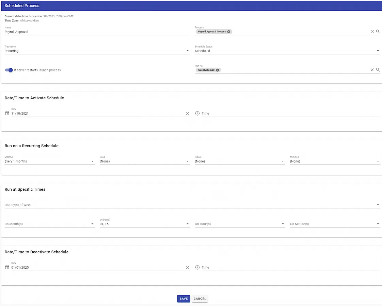This screenshot has width=382, height=306.
Task: Remove the Payroll Approval Process chip
Action: (x=229, y=32)
